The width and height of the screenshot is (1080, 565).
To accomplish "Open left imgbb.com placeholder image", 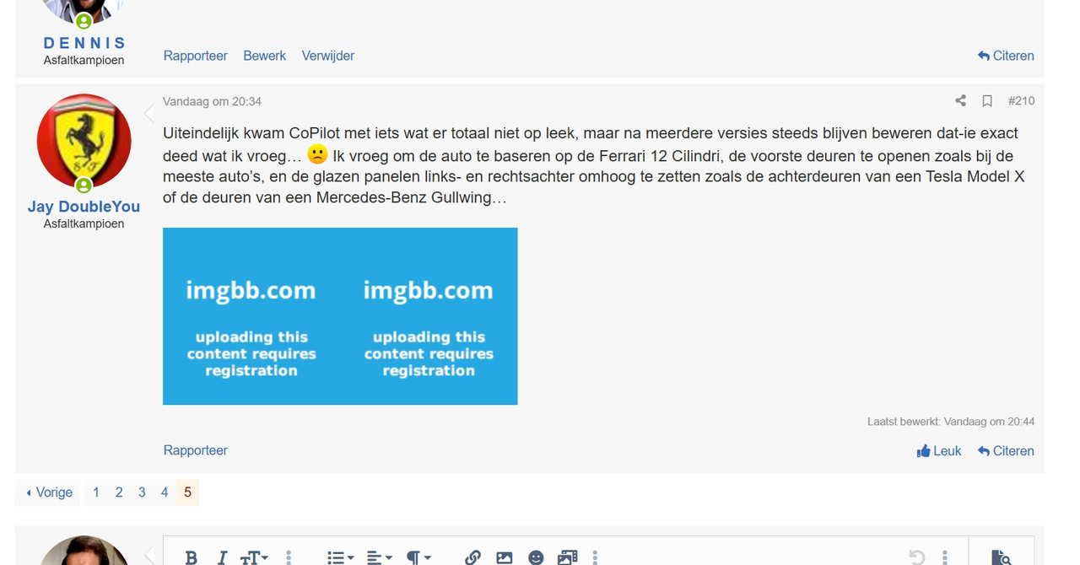I will tap(251, 316).
